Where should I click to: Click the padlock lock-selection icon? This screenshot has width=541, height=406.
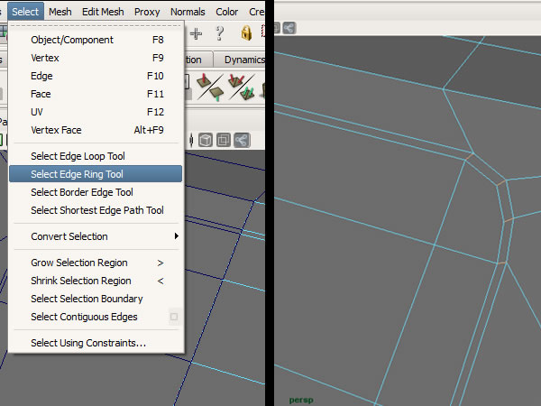246,33
